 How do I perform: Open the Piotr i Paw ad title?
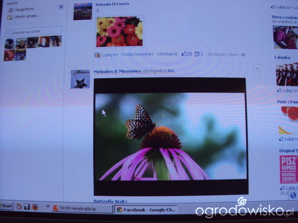287,102
